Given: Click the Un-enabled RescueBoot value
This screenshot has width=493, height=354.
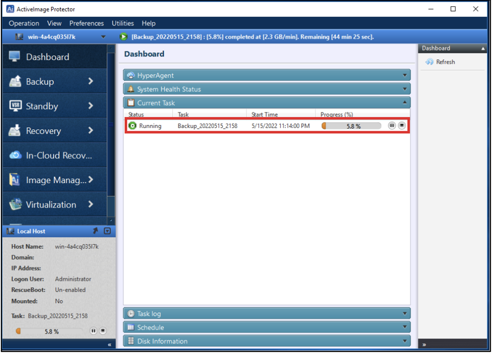Looking at the screenshot, I should coord(70,290).
